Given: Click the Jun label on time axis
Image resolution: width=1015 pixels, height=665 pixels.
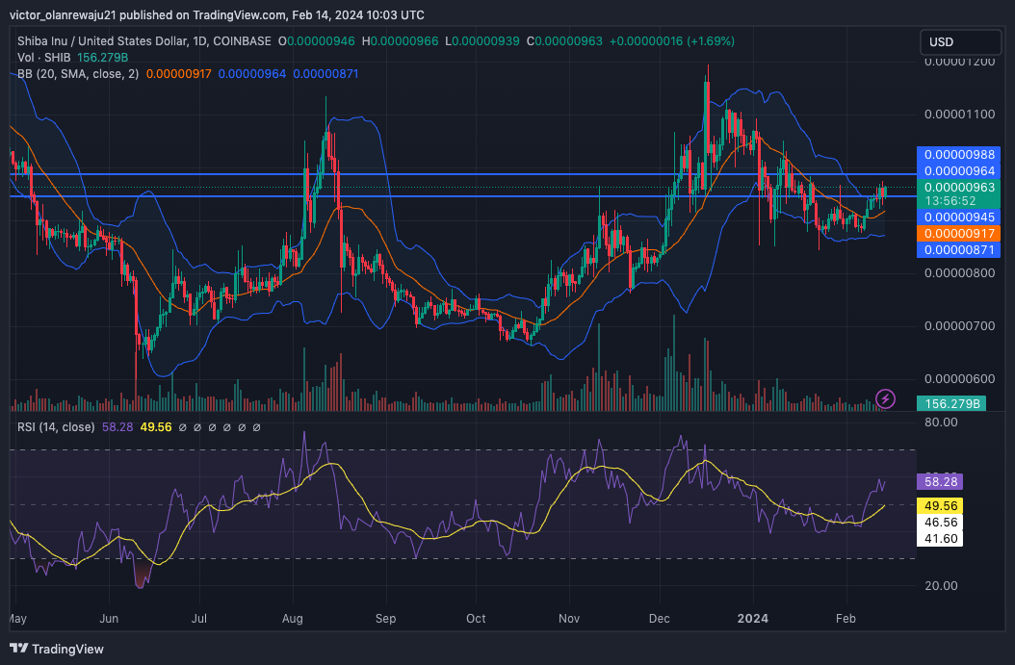Looking at the screenshot, I should point(109,619).
